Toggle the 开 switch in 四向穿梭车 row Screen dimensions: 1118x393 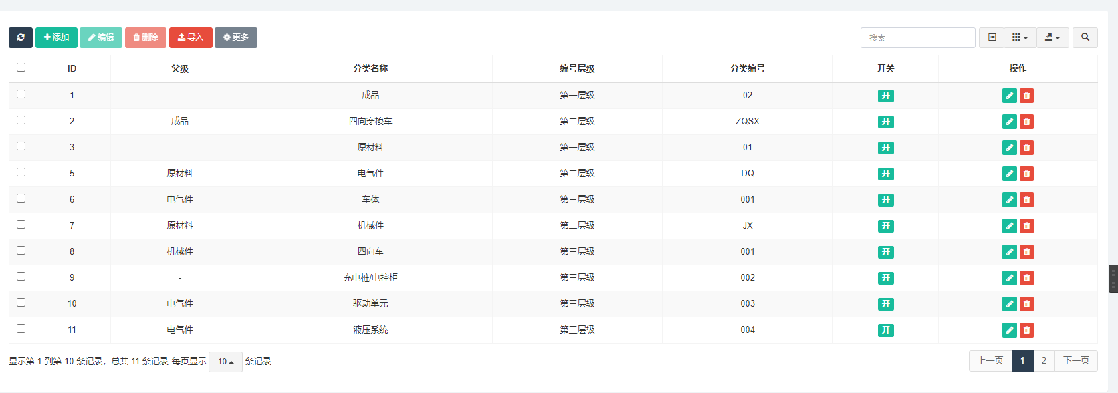point(885,122)
